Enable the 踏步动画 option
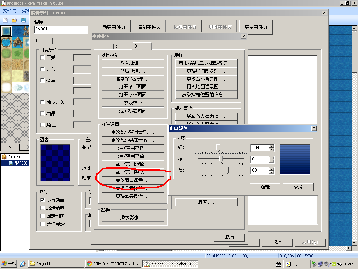This screenshot has height=269, width=358. click(x=42, y=208)
